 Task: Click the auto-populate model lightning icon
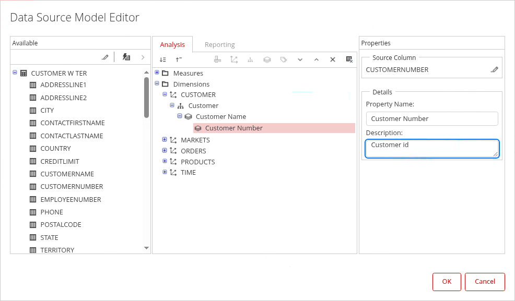click(x=126, y=57)
